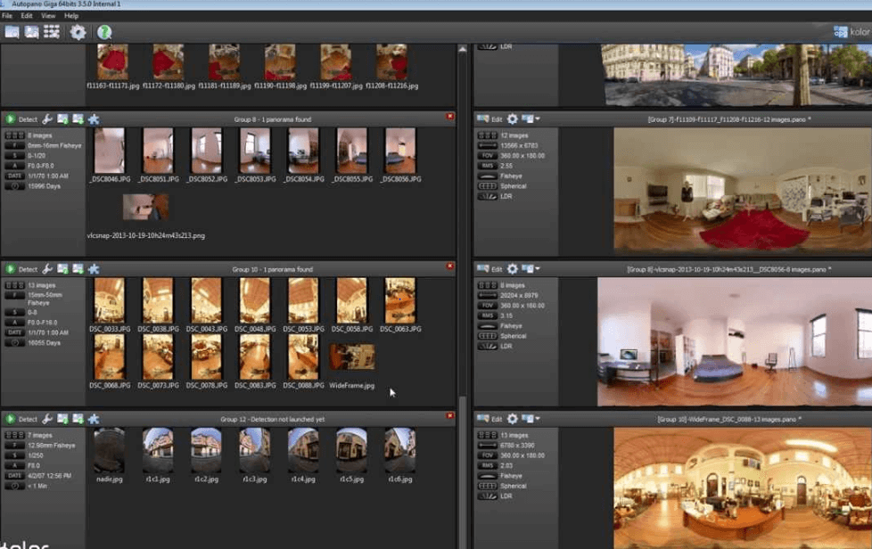Select the WideFrame.jpg thumbnail

[x=351, y=358]
